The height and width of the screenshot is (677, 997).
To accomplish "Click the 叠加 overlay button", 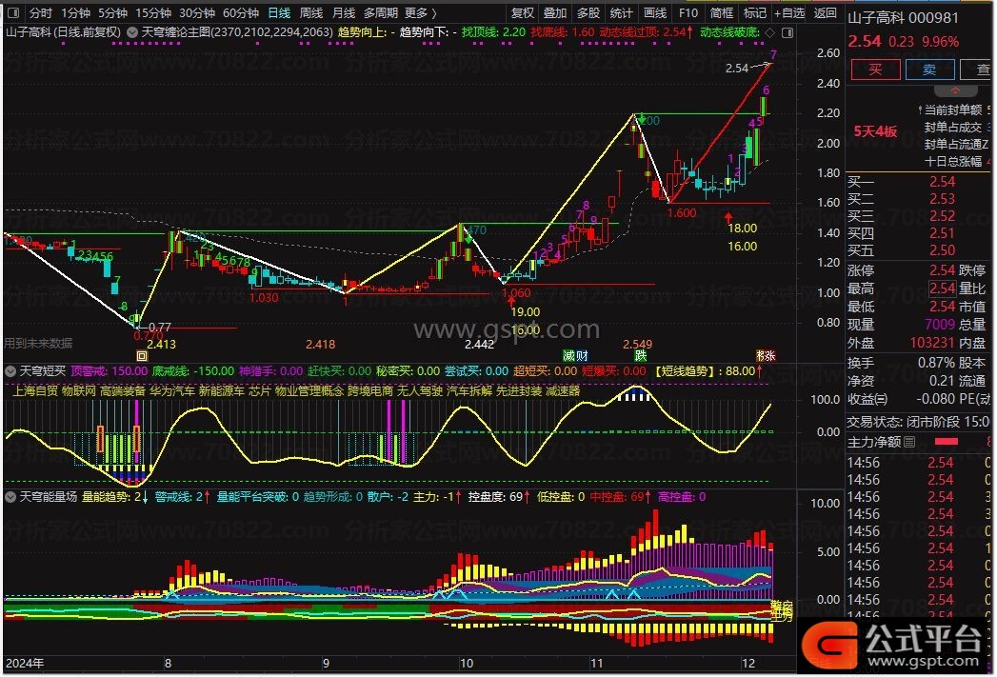I will pyautogui.click(x=555, y=12).
